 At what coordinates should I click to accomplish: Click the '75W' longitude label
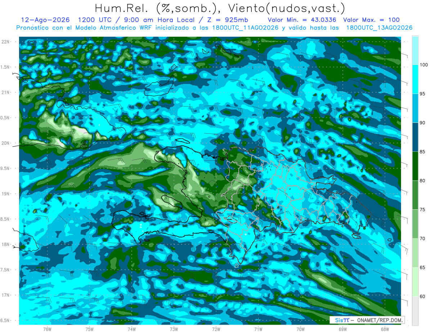coord(90,329)
